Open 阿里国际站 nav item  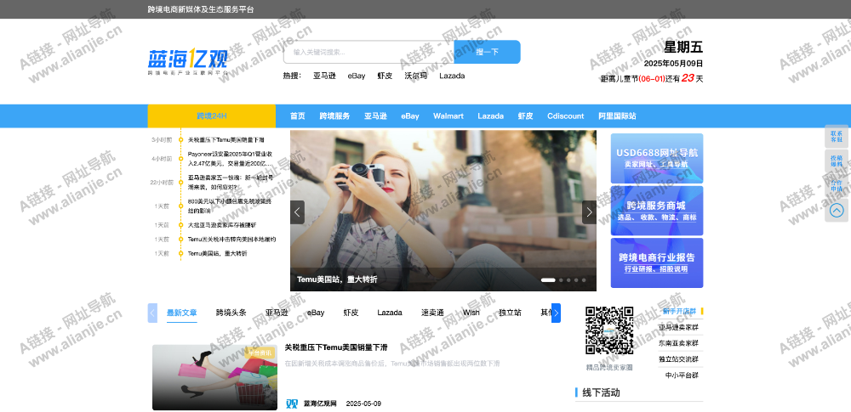pos(617,116)
